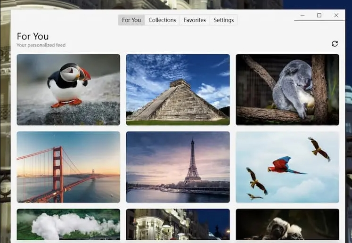The height and width of the screenshot is (243, 352).
Task: Refresh the personalized feed
Action: [335, 44]
